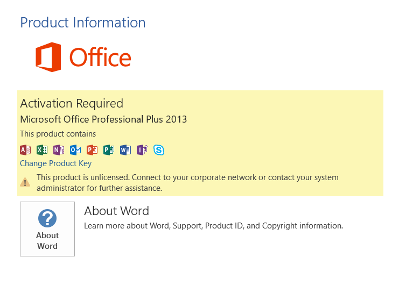Click the Access app icon
Image resolution: width=399 pixels, height=286 pixels.
(x=25, y=150)
